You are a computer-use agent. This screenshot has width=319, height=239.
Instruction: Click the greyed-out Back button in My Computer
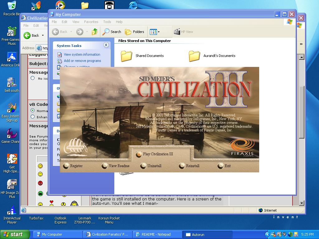tap(60, 32)
